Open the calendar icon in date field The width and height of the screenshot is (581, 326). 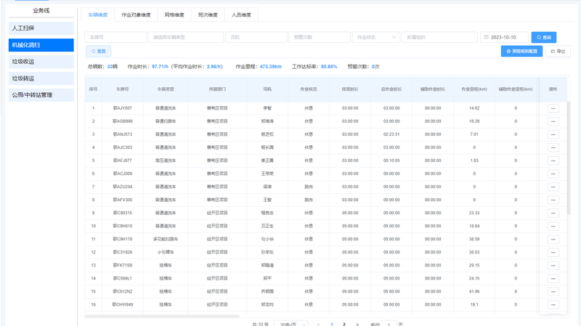(x=487, y=37)
